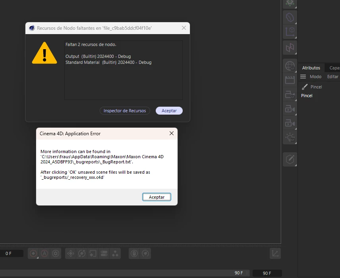Toggle Point Level Animation recording icon
340x278 pixels.
click(x=115, y=253)
